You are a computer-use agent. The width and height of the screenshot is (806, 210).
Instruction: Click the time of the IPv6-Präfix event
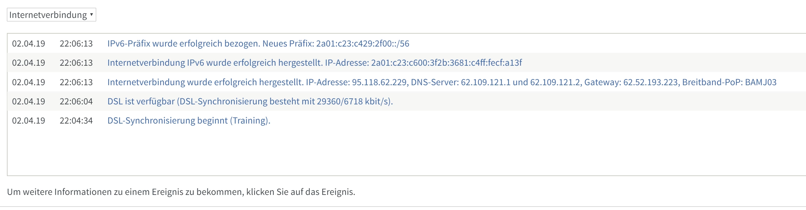(x=76, y=43)
